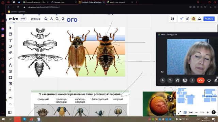The width and height of the screenshot is (218, 122).
Task: Raise hand in Meet window
Action: click(177, 80)
